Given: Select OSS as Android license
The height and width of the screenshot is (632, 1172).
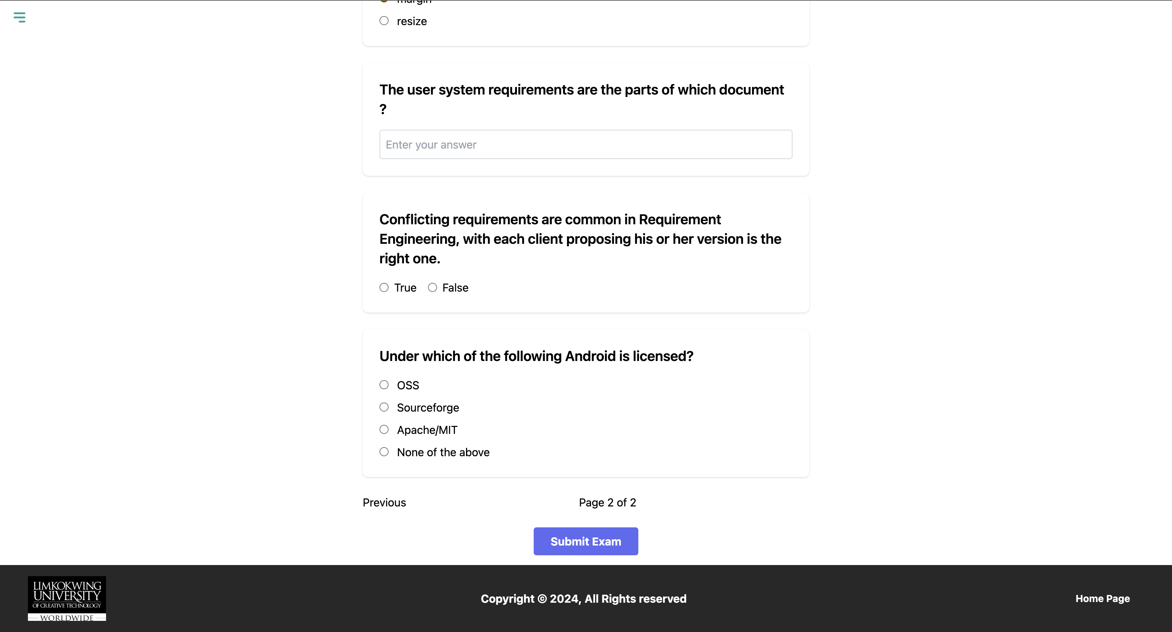Looking at the screenshot, I should pyautogui.click(x=384, y=385).
